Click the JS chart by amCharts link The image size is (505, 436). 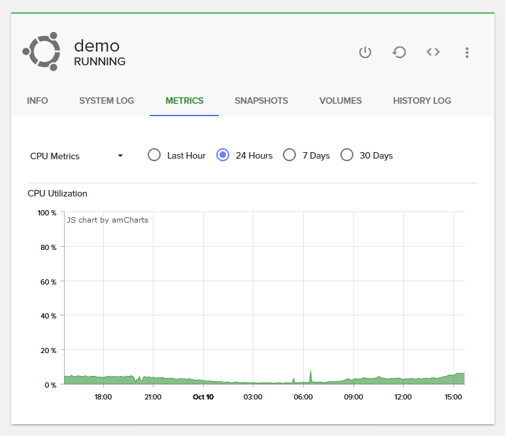[108, 220]
